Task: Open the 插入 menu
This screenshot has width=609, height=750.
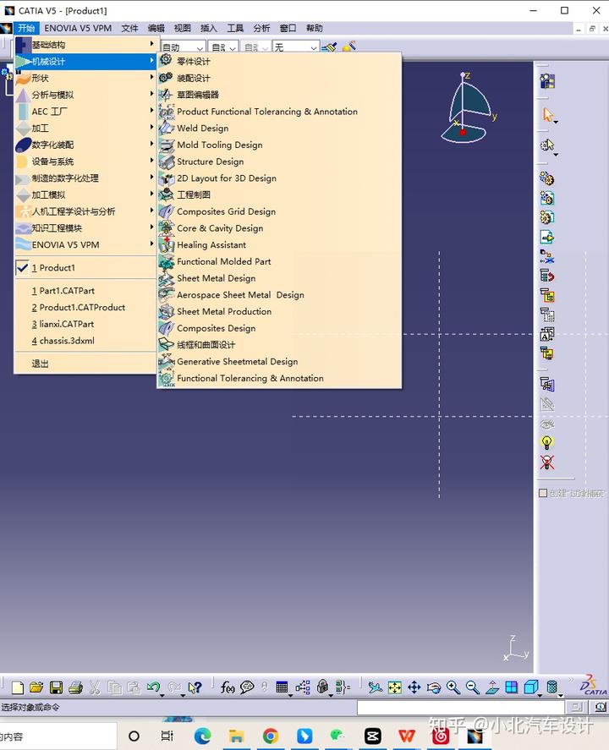Action: [x=209, y=28]
